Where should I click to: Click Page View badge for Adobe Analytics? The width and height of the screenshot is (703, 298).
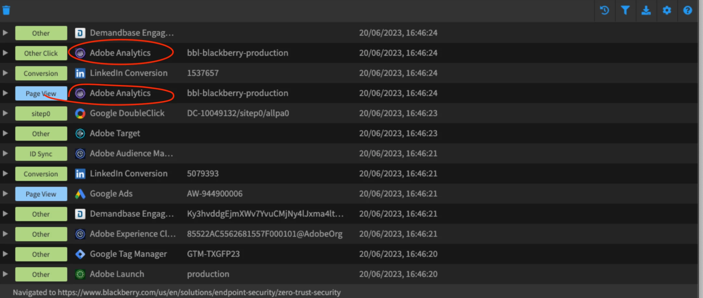click(41, 93)
